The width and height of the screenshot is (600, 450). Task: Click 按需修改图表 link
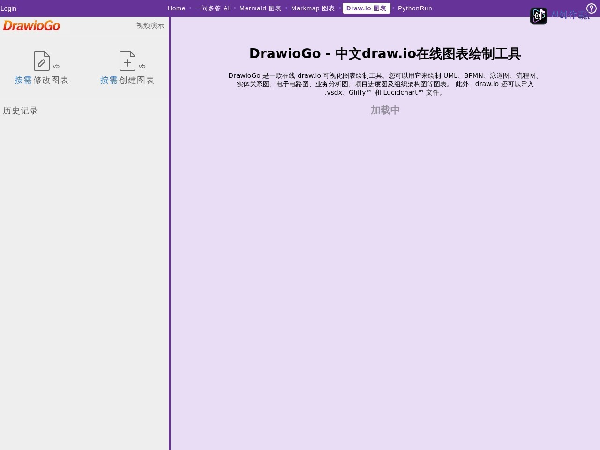click(x=42, y=80)
